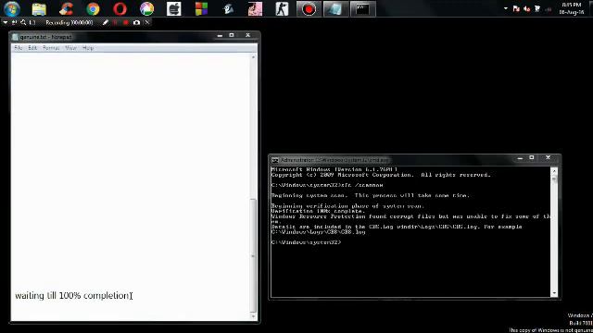Screen dimensions: 593x333
Task: Minimize the Command Prompt window
Action: [x=520, y=158]
